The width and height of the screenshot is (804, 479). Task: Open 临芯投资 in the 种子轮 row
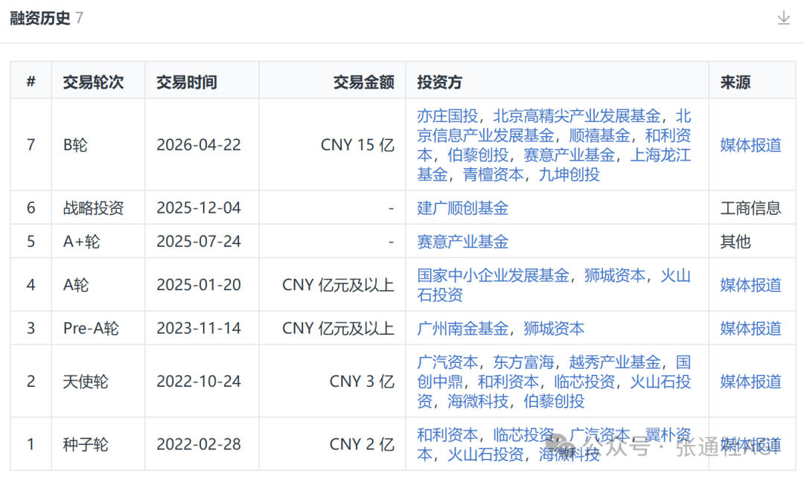523,435
